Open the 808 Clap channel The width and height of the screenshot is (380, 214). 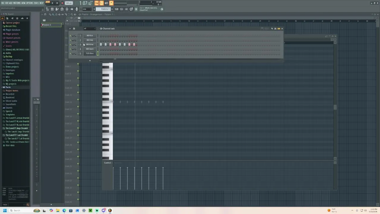pos(90,40)
